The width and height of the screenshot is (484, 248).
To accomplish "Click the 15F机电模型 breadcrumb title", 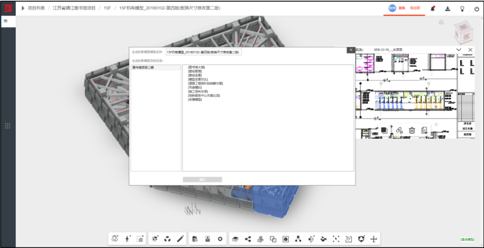I will coord(169,8).
